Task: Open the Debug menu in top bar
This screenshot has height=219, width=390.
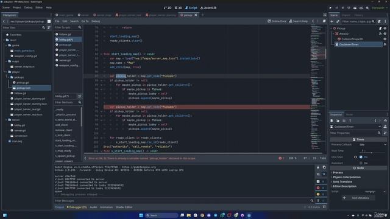Action: point(28,8)
